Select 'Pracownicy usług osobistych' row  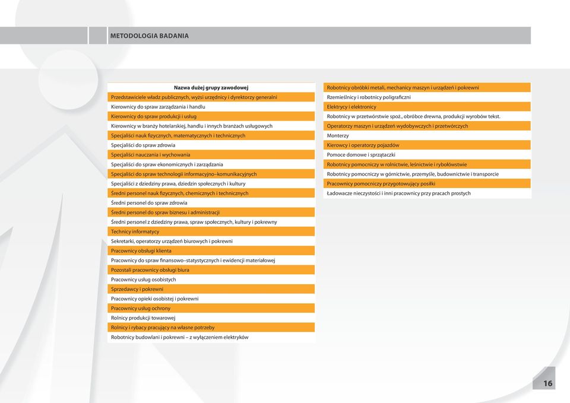coord(211,280)
